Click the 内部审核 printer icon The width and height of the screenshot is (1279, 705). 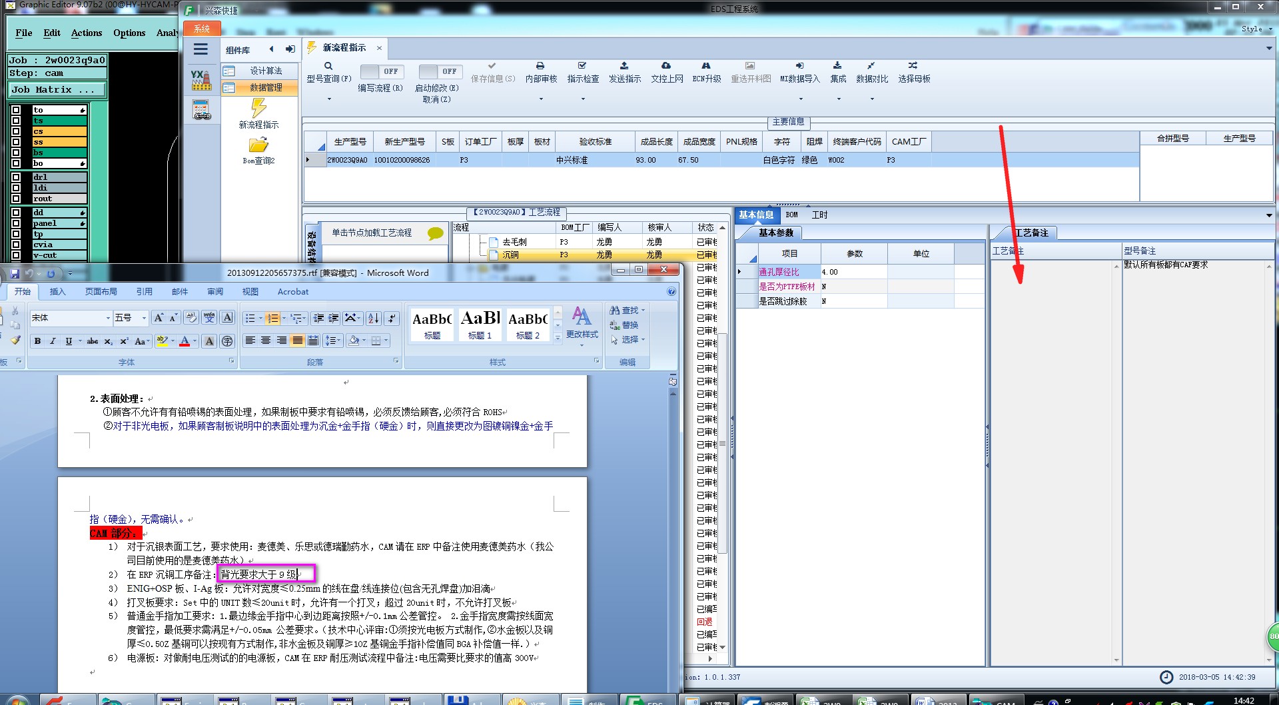coord(540,66)
